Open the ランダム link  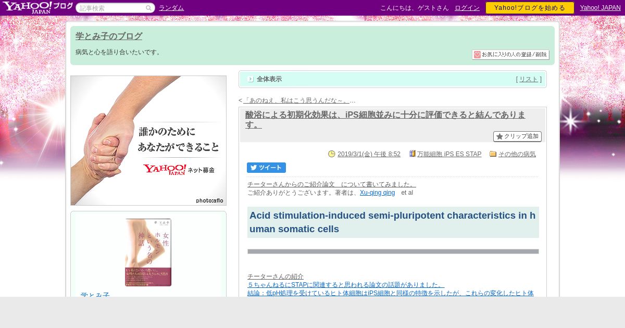(x=171, y=8)
